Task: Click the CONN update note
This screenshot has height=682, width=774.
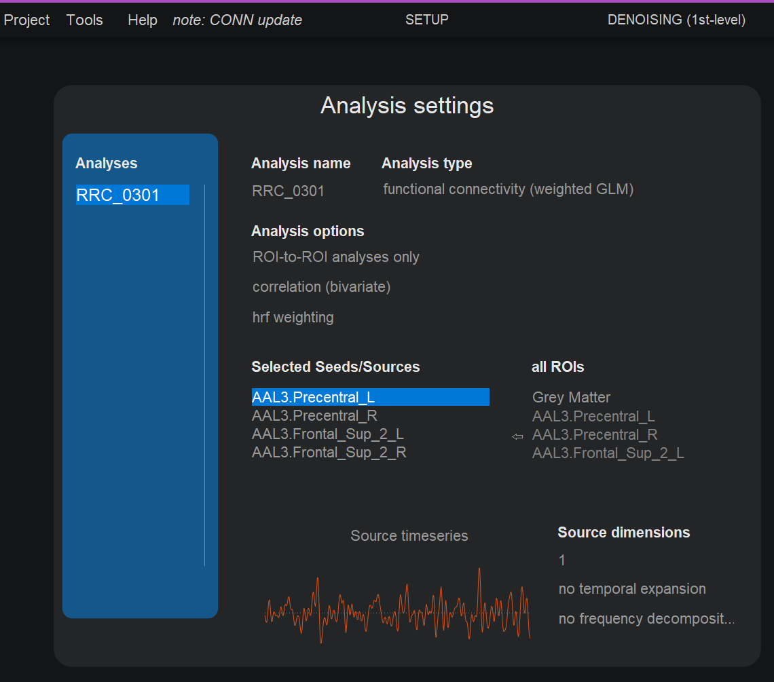Action: [x=237, y=20]
